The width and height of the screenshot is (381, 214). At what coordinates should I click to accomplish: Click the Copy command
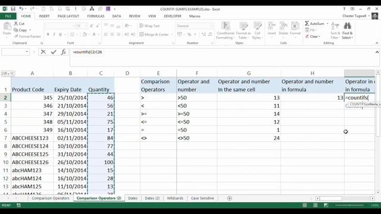pos(20,30)
